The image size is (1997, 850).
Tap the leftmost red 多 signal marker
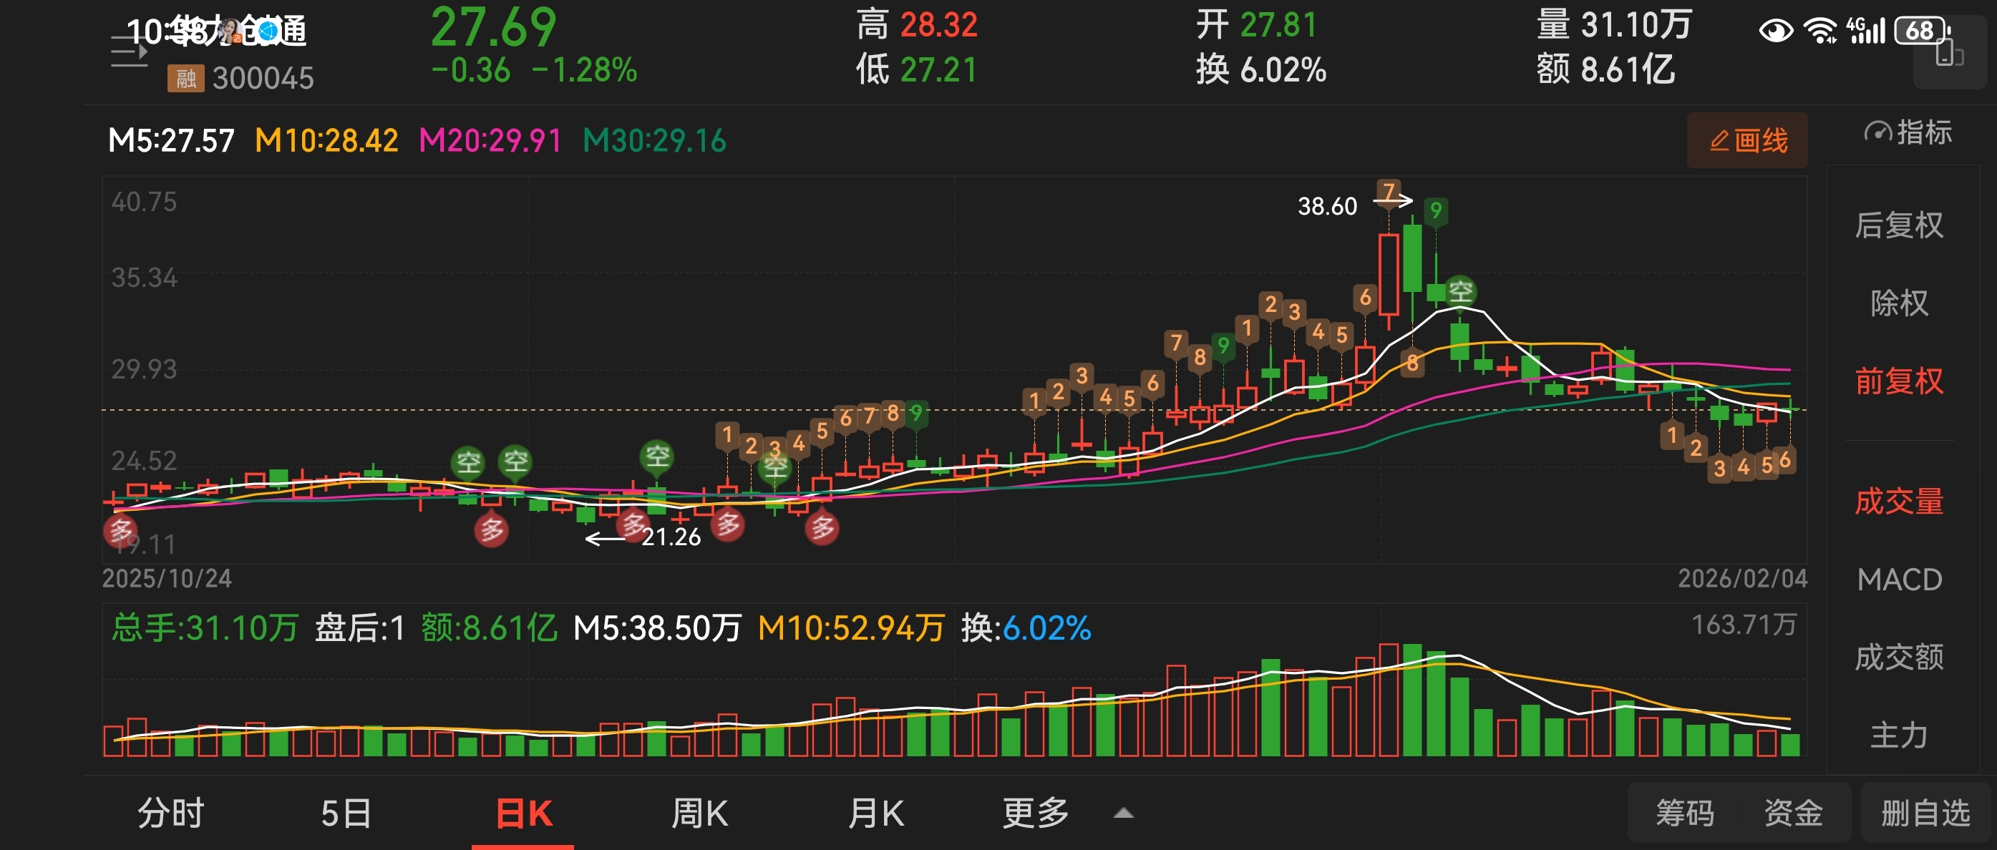120,532
